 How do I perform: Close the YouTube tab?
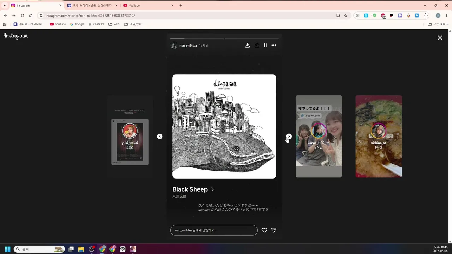tap(172, 6)
